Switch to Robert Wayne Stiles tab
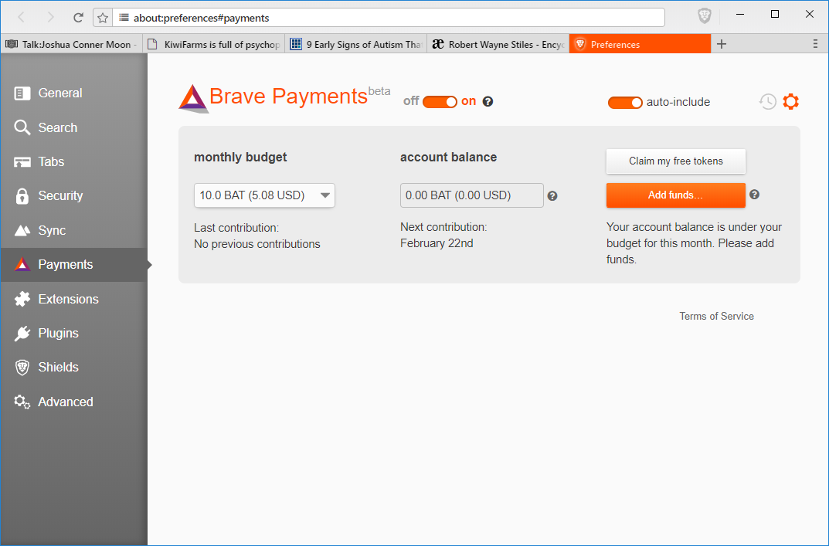 498,44
